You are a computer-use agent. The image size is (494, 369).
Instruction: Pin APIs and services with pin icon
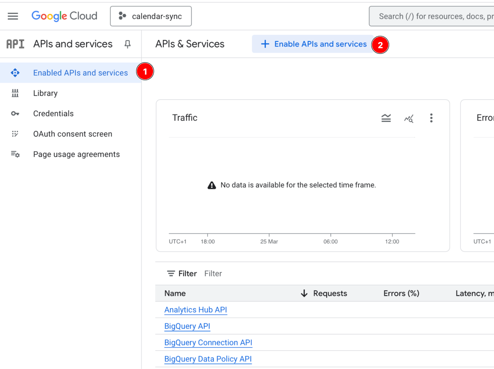(127, 44)
